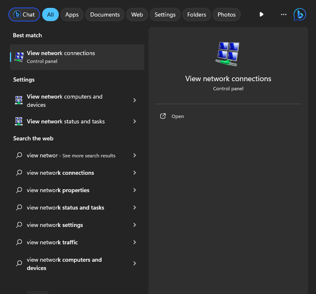Select 'view networ - See more search results'
316x294 pixels.
(77, 155)
